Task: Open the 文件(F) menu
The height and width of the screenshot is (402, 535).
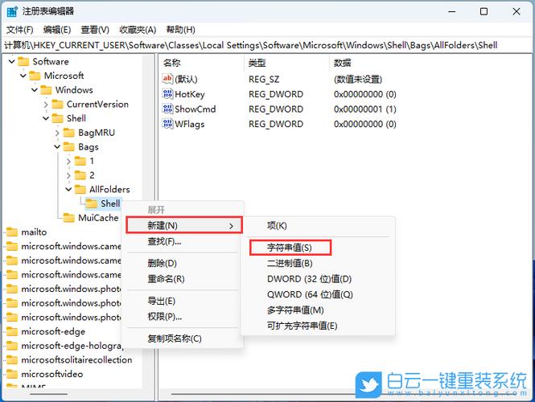Action: 20,30
